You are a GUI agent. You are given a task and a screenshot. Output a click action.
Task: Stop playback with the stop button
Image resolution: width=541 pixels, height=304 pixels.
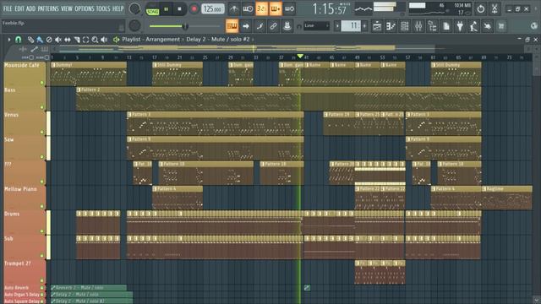point(179,9)
